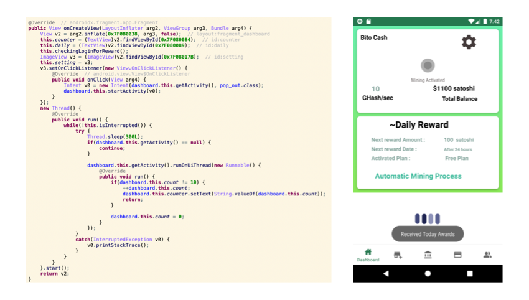Image resolution: width=529 pixels, height=300 pixels.
Task: Open the people icon tab
Action: click(x=487, y=255)
